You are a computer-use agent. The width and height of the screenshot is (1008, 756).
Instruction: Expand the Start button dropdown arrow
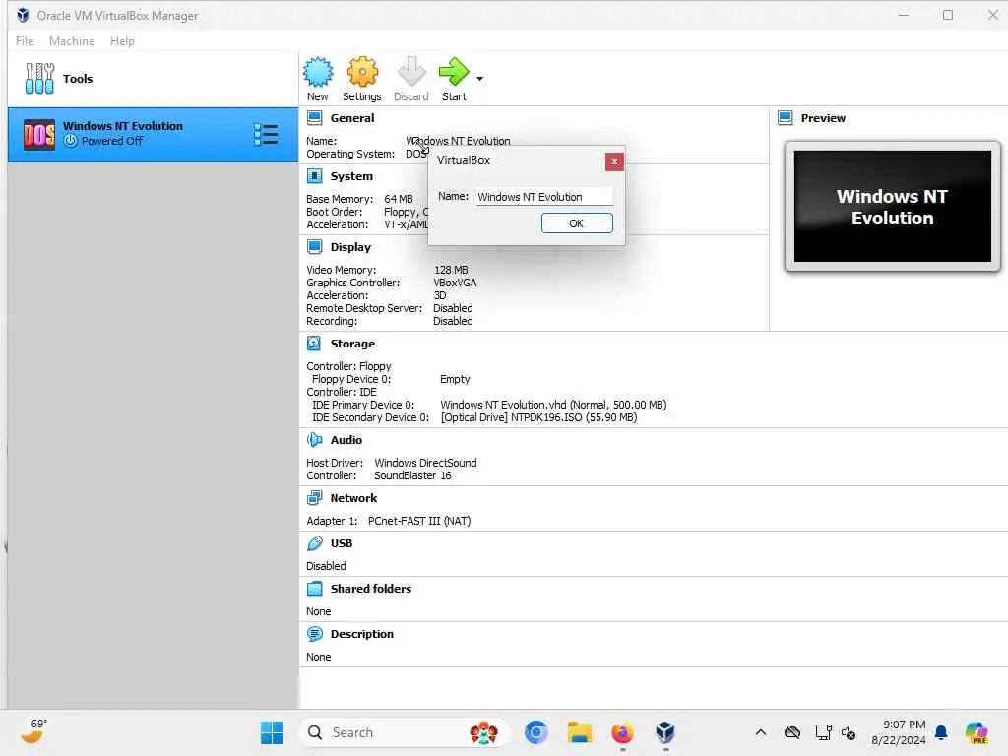[479, 79]
